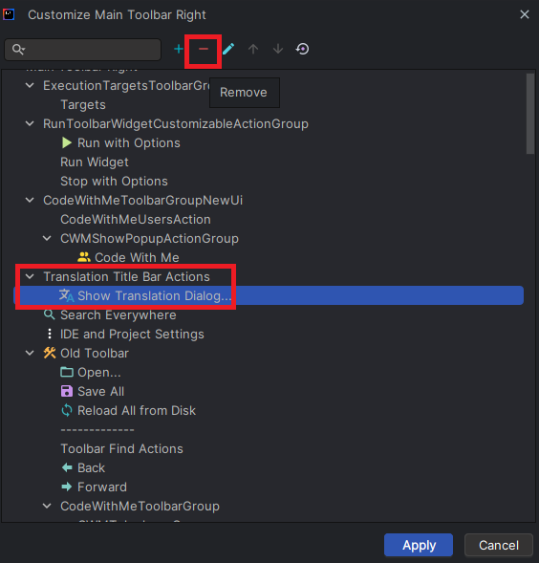Click the Save All disk icon
539x563 pixels.
(67, 391)
